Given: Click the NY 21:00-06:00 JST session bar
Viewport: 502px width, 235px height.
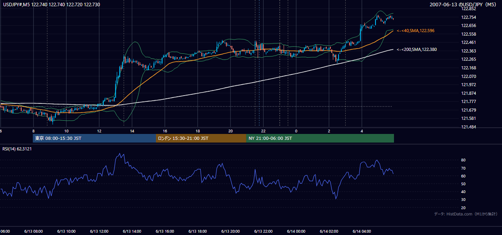Looking at the screenshot, I should click(x=320, y=138).
